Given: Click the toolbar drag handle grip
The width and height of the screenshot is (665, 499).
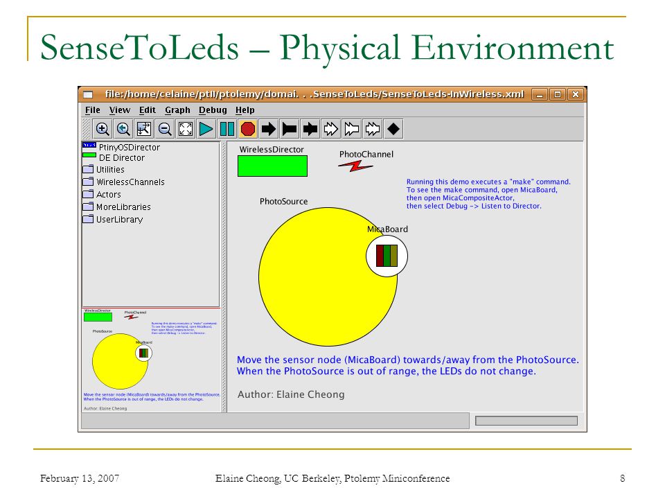Looking at the screenshot, I should (87, 129).
